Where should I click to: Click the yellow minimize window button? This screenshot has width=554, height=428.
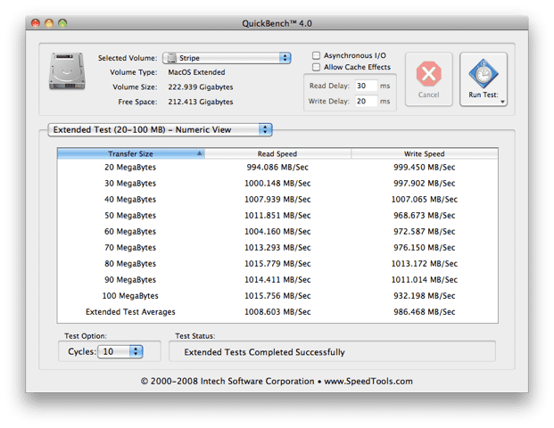point(49,22)
